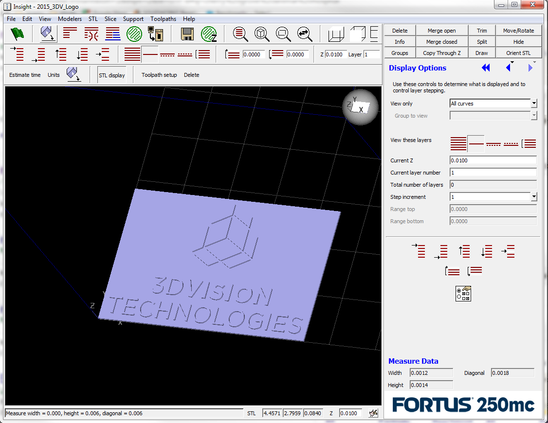Viewport: 548px width, 423px height.
Task: Click the green checkered flag icon
Action: click(x=17, y=34)
